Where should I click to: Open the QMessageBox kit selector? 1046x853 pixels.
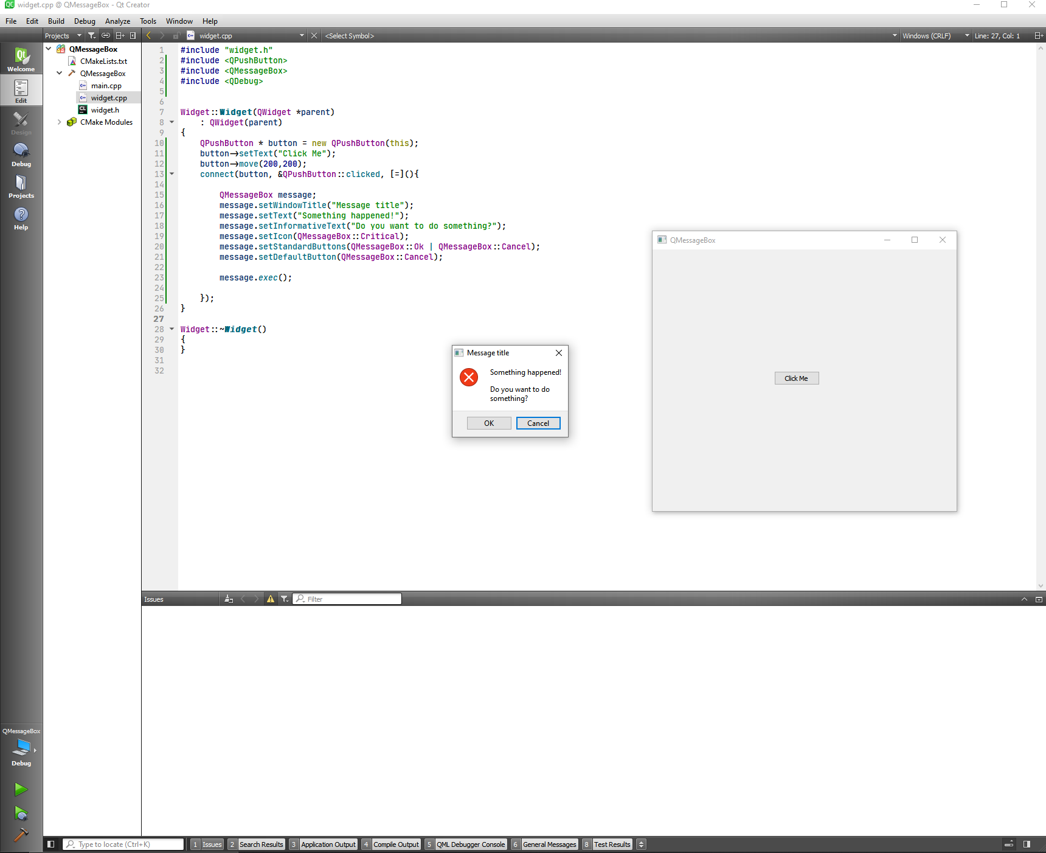point(21,747)
